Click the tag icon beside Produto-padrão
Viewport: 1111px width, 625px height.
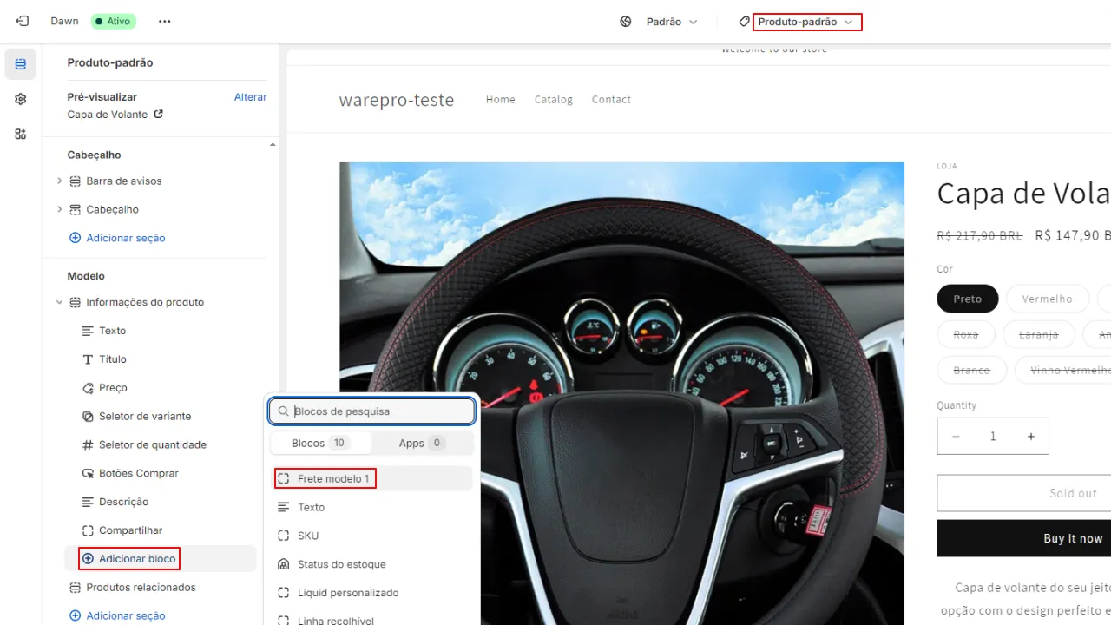[x=744, y=21]
